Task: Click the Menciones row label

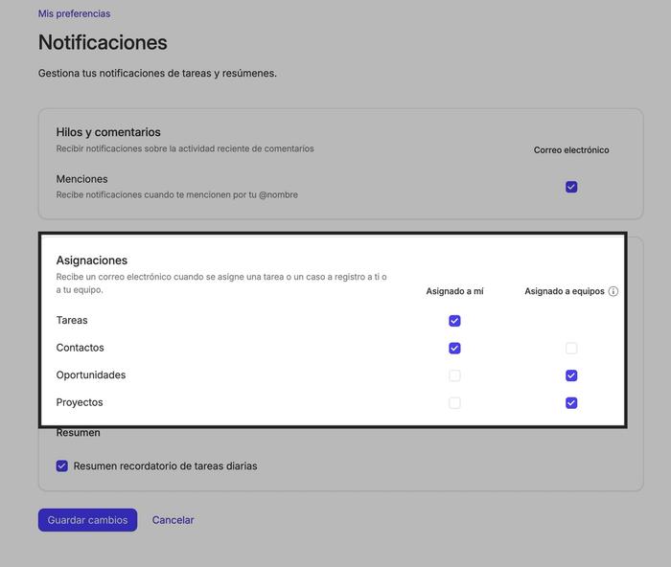Action: pyautogui.click(x=81, y=179)
